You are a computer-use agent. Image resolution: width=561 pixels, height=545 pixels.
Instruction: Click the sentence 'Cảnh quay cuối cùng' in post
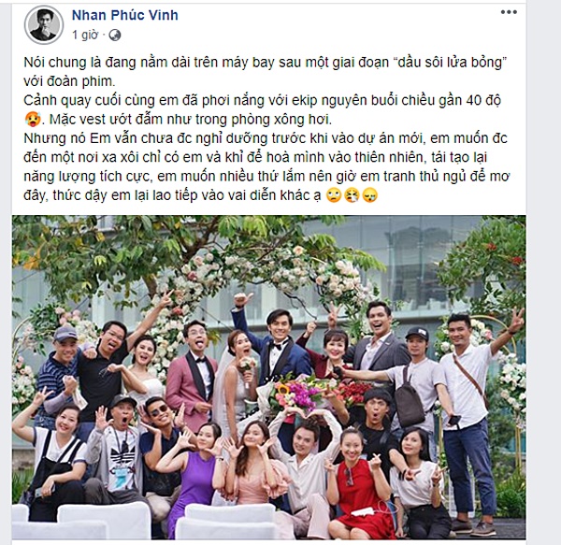click(262, 100)
